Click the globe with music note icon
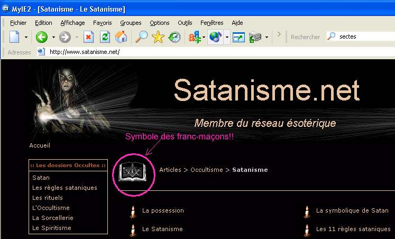 coord(215,37)
